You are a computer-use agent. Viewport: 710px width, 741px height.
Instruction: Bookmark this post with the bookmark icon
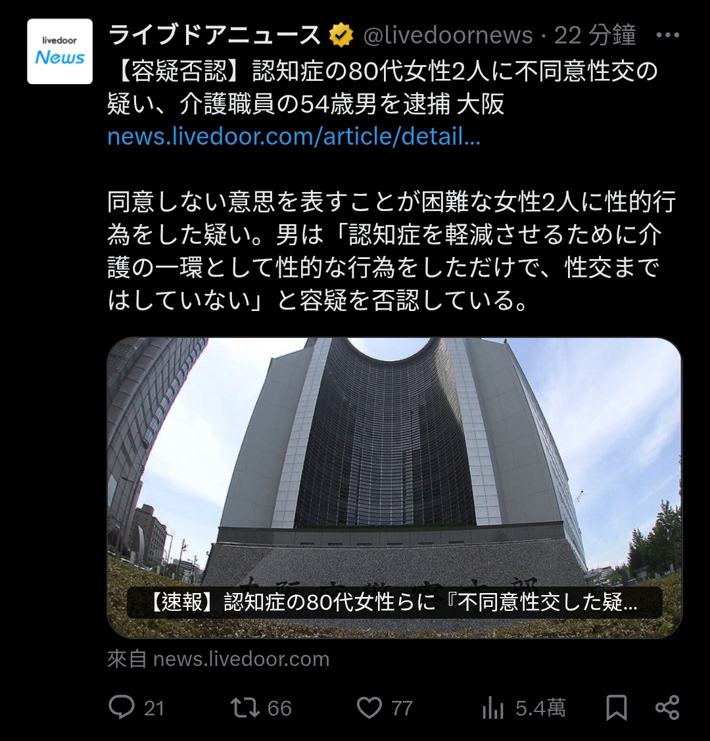tap(617, 707)
